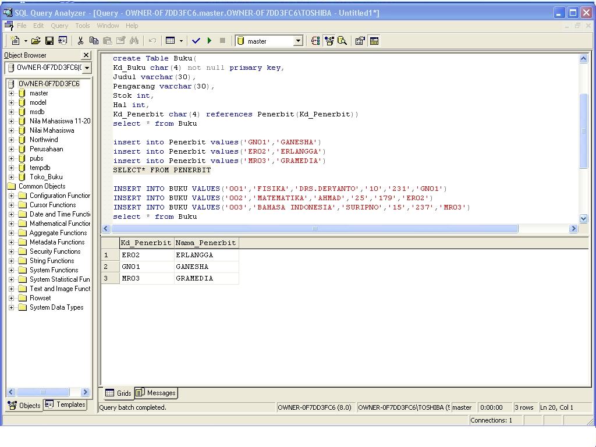Select the Nilai Mahasiswa database
Screen dimensions: 596x447
coord(52,130)
